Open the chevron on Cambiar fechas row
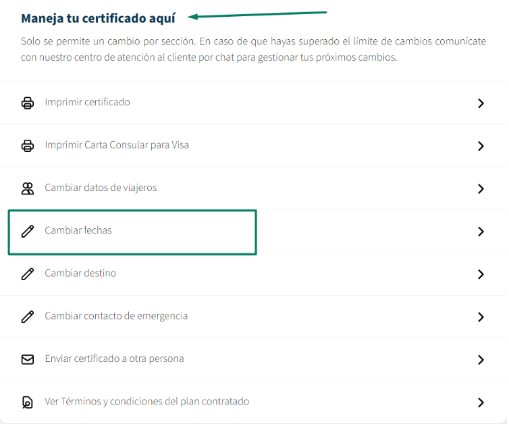The image size is (509, 424). tap(481, 232)
